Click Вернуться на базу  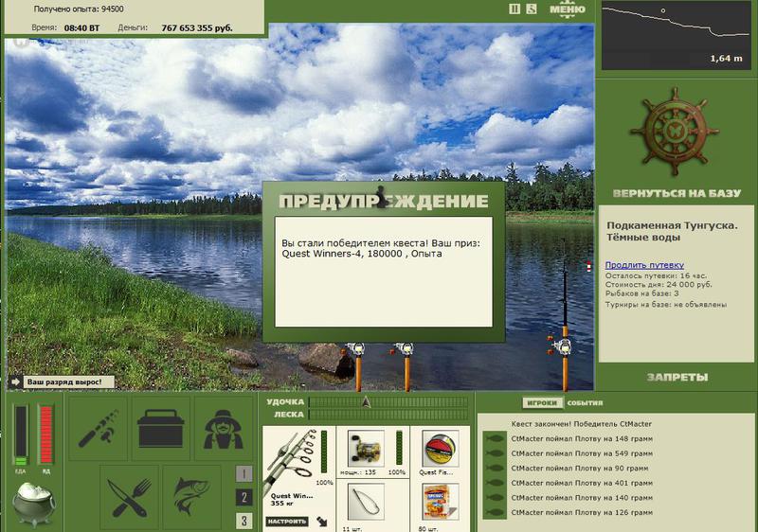677,194
